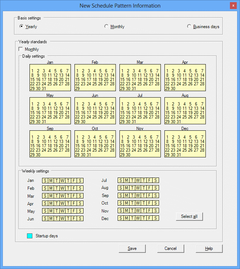240x269 pixels.
Task: Click Select all in Weekly settings
Action: click(x=189, y=216)
